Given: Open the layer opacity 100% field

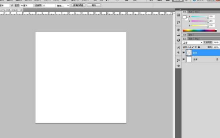Looking at the screenshot, I should (x=216, y=43).
